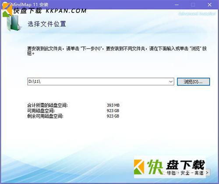Click the 393 MB required space value
This screenshot has width=219, height=184.
(x=113, y=105)
